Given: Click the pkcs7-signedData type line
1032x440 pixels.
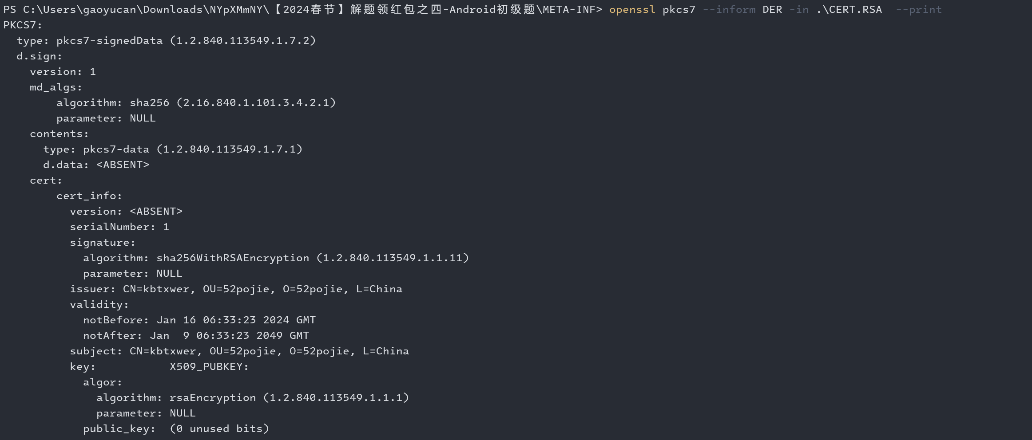Looking at the screenshot, I should pyautogui.click(x=166, y=41).
